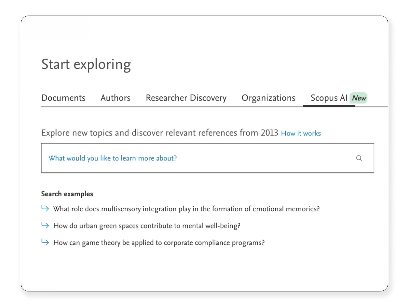Click the arrow icon beside the urban green spaces example
Screen dimensions: 409x307
(45, 225)
